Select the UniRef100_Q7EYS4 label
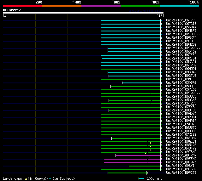The image size is (202, 181). click(181, 107)
